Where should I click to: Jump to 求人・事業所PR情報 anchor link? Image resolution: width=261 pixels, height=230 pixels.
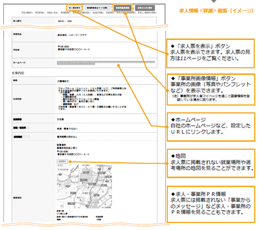click(x=147, y=12)
